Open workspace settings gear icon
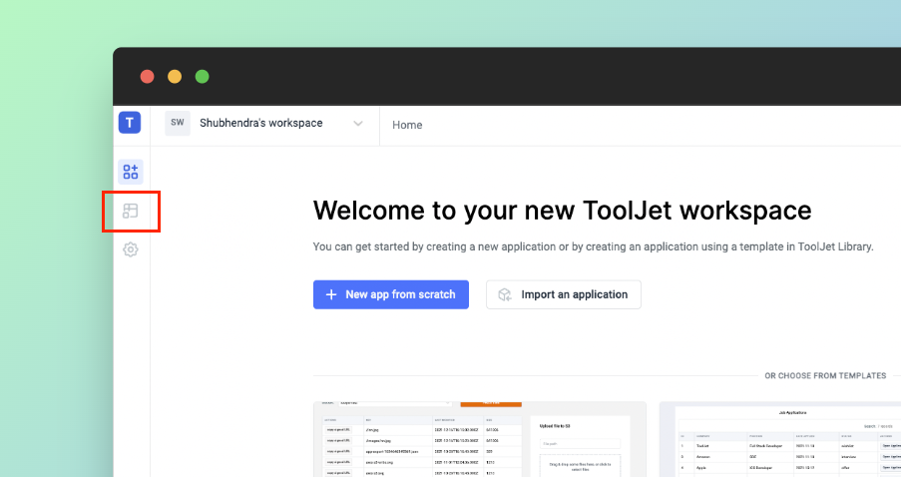 tap(131, 249)
